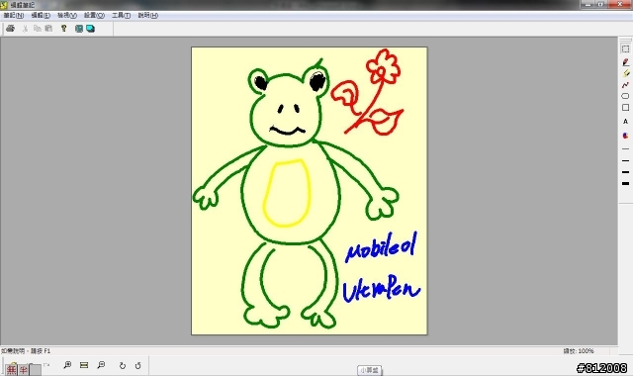The image size is (633, 376).
Task: Open the 說明(H) menu
Action: (x=147, y=16)
